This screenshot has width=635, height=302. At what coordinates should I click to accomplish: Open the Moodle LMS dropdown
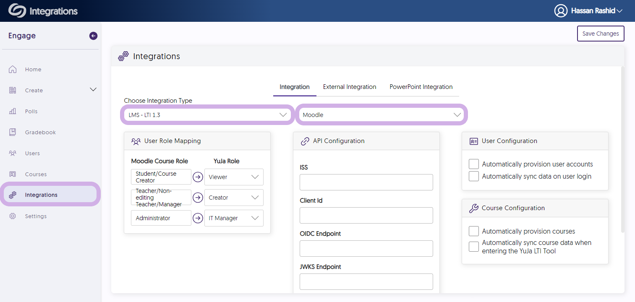382,115
